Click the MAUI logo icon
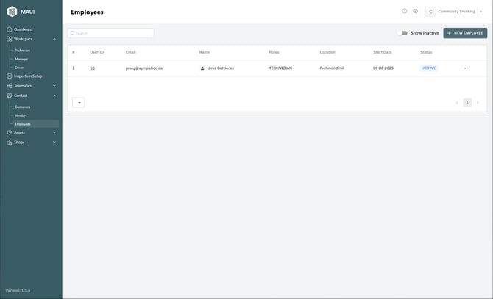The image size is (493, 299). point(12,12)
